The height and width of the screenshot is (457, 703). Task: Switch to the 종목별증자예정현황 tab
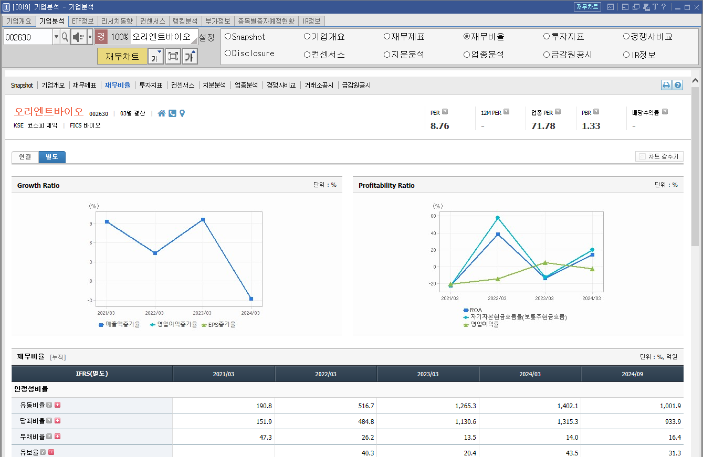(x=267, y=21)
